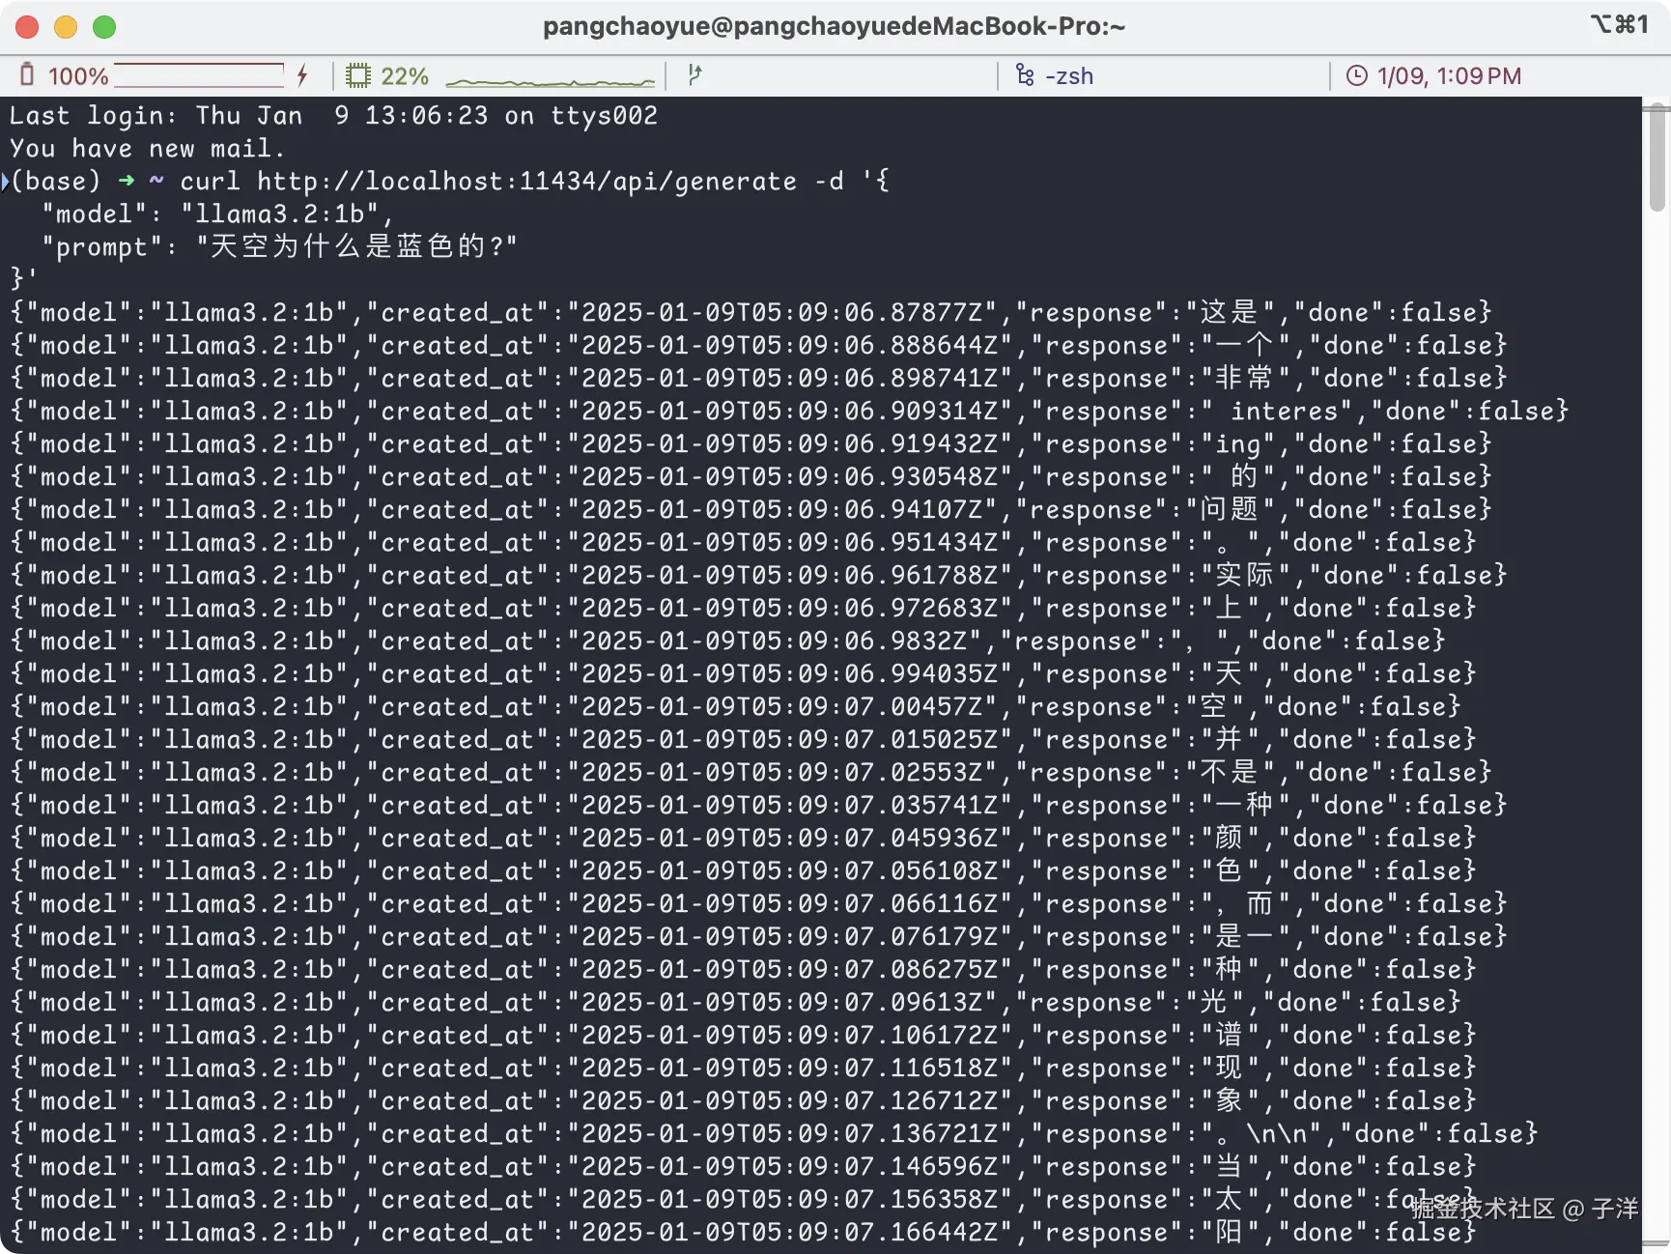This screenshot has width=1671, height=1254.
Task: Click the ⌥⌘1 window shortcut indicator
Action: [1619, 24]
